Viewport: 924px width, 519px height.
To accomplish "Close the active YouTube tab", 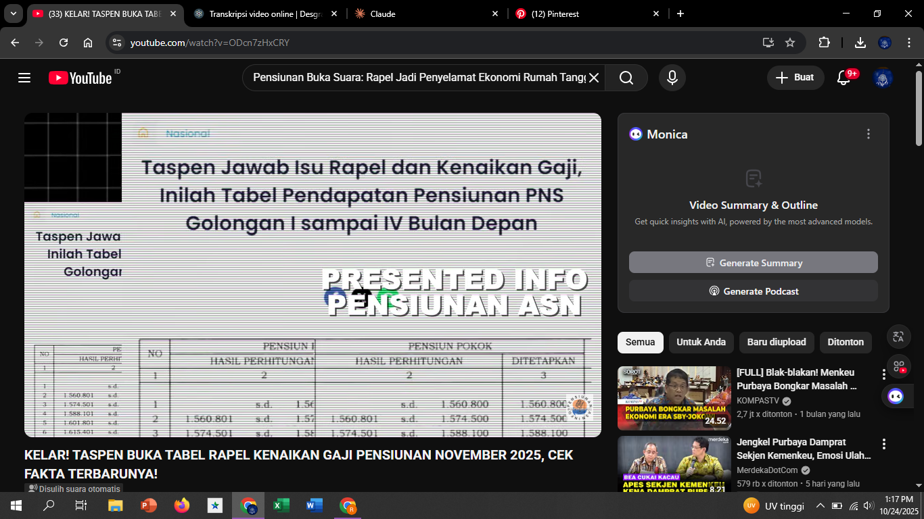I will click(x=172, y=14).
